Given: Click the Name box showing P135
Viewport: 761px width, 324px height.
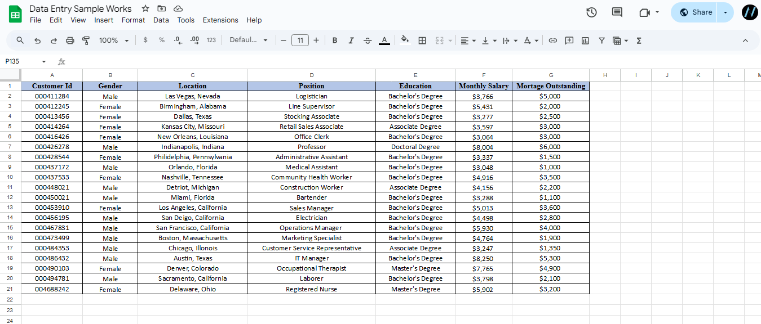Looking at the screenshot, I should tap(20, 61).
